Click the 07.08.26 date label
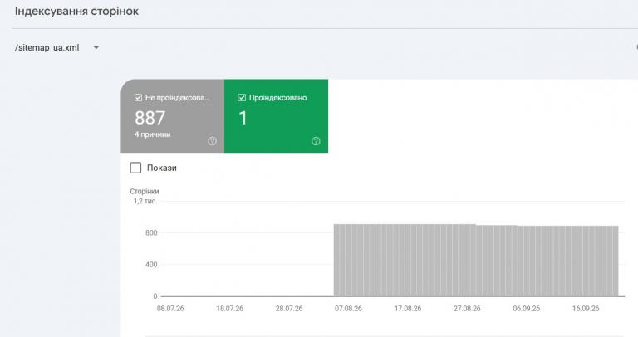 pyautogui.click(x=348, y=309)
